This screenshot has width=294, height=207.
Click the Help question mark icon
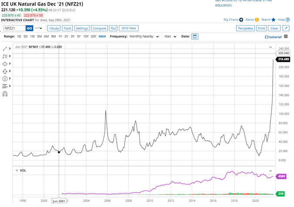click(x=288, y=20)
